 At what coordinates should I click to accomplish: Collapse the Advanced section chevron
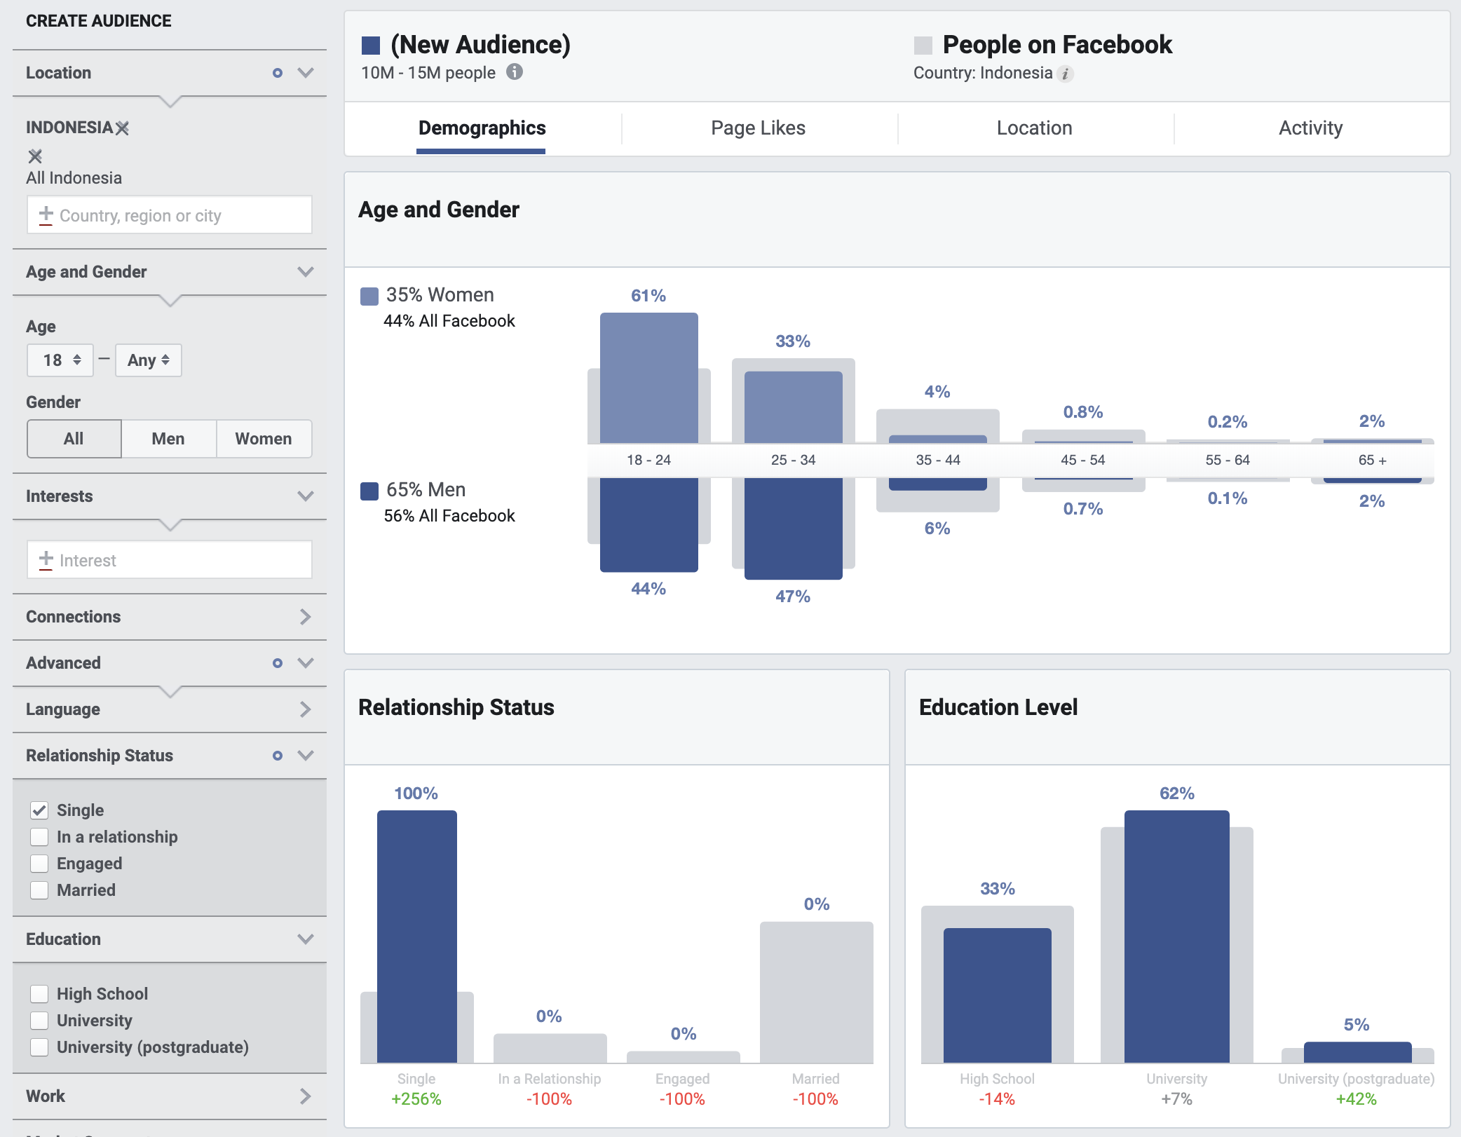pos(306,663)
